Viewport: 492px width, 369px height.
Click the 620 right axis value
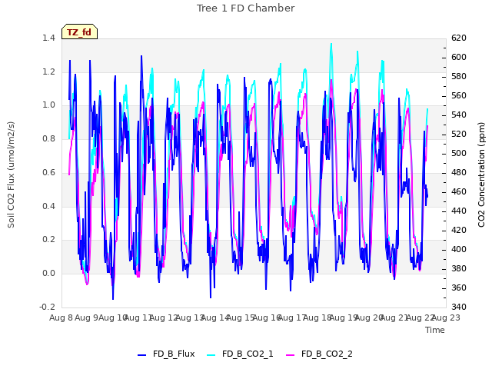459,38
